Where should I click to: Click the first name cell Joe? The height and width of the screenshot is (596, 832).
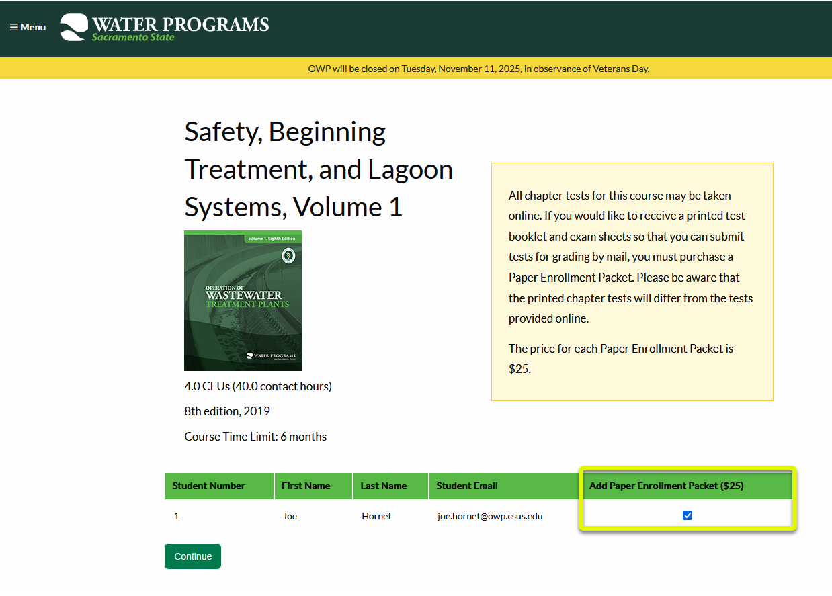290,516
